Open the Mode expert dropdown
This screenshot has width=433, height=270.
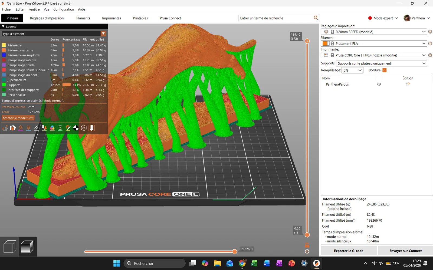pos(383,18)
